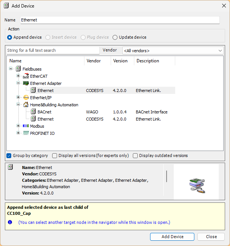Select the Insert device radio button
Screen dimensions: 230x246
tap(48, 37)
